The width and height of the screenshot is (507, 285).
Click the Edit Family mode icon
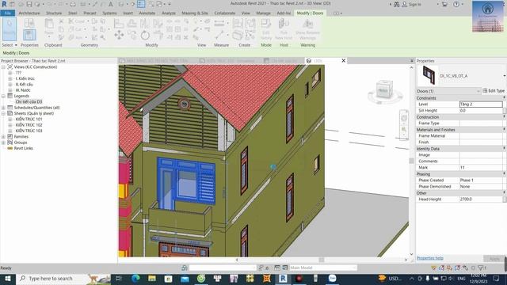click(x=266, y=28)
